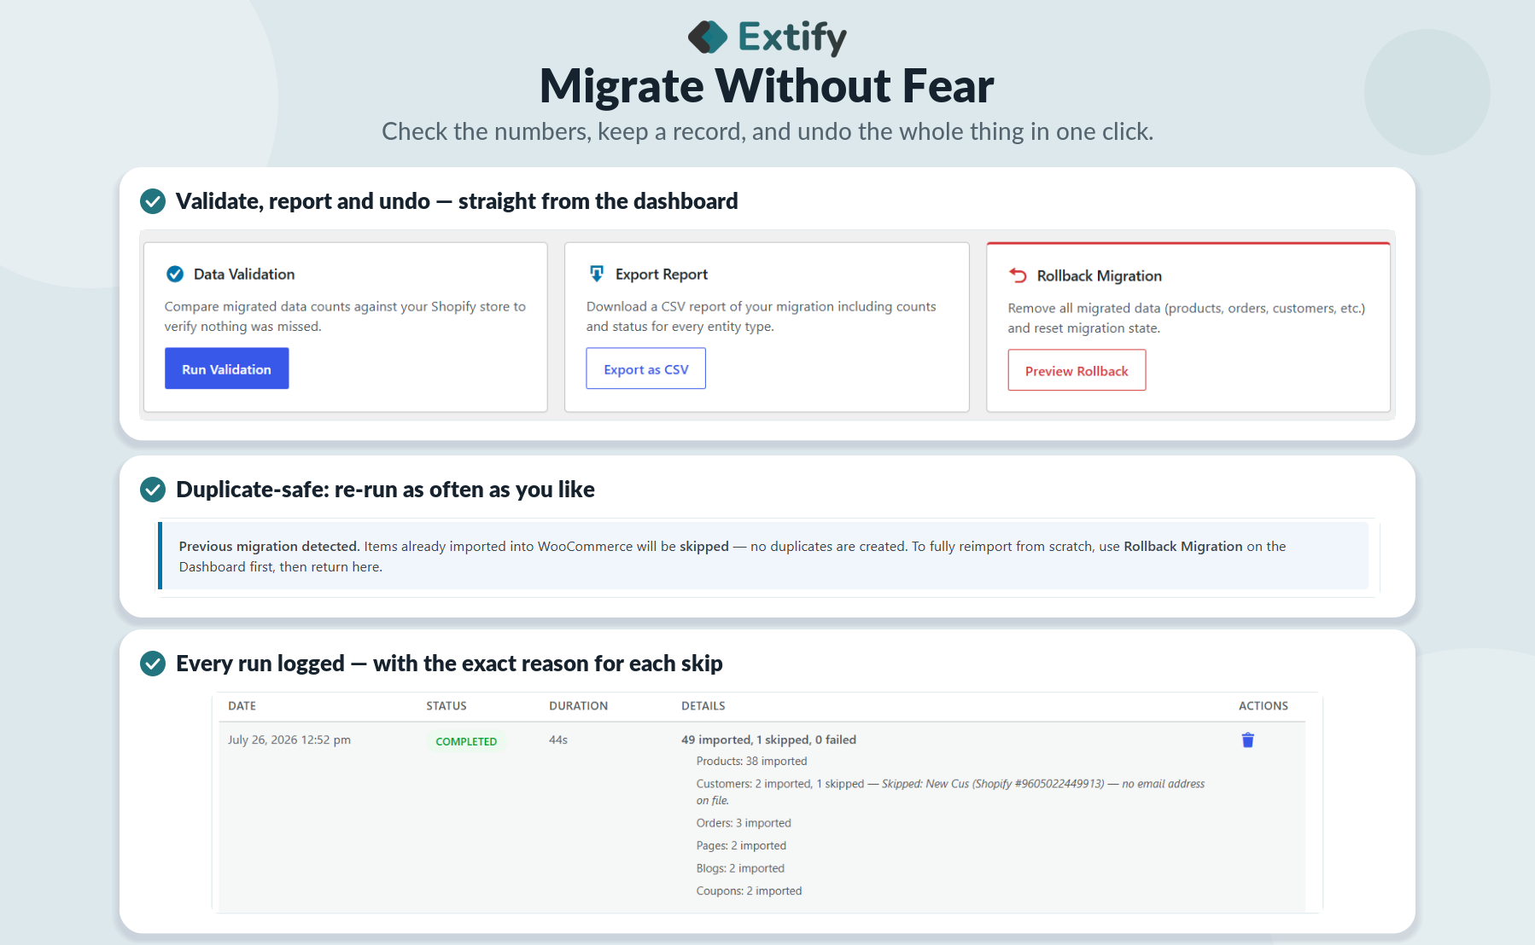Click the DURATION column header
The image size is (1535, 945).
pos(578,706)
